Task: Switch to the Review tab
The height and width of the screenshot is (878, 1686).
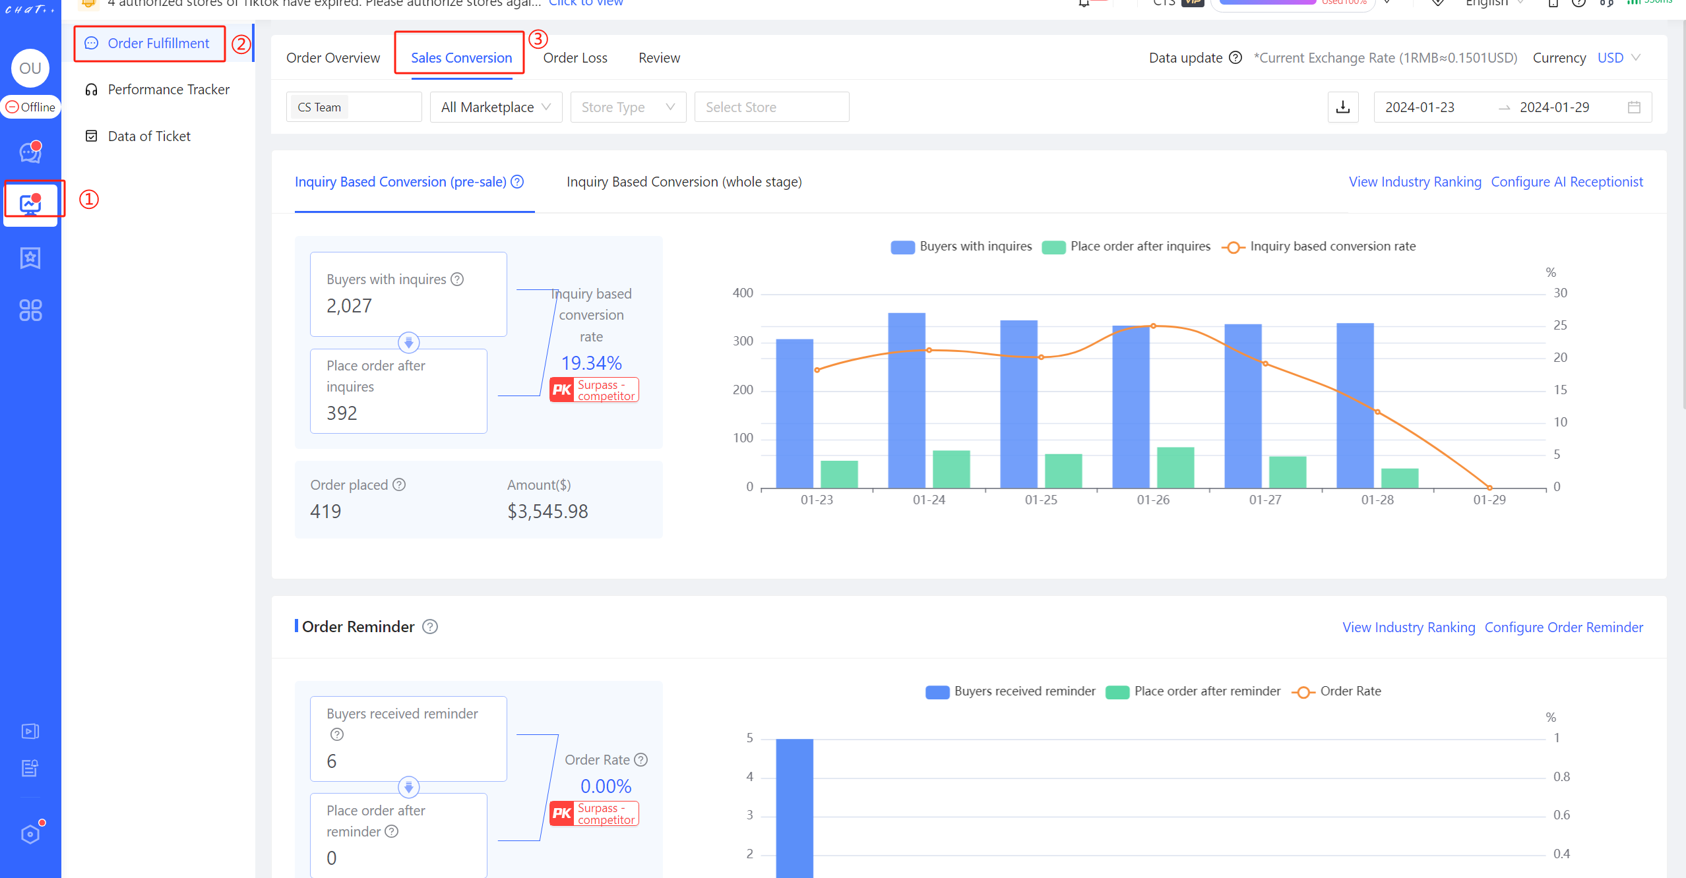Action: (659, 57)
